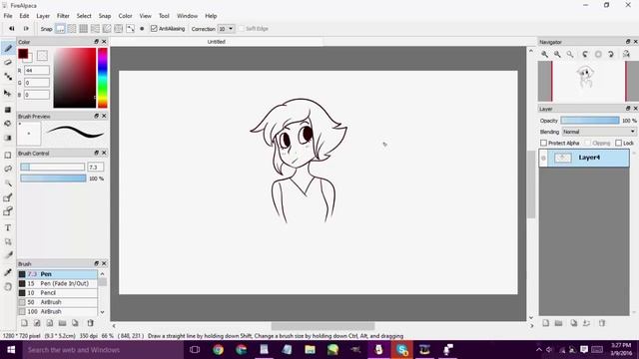Image resolution: width=639 pixels, height=359 pixels.
Task: Open the Layer menu
Action: pos(43,16)
